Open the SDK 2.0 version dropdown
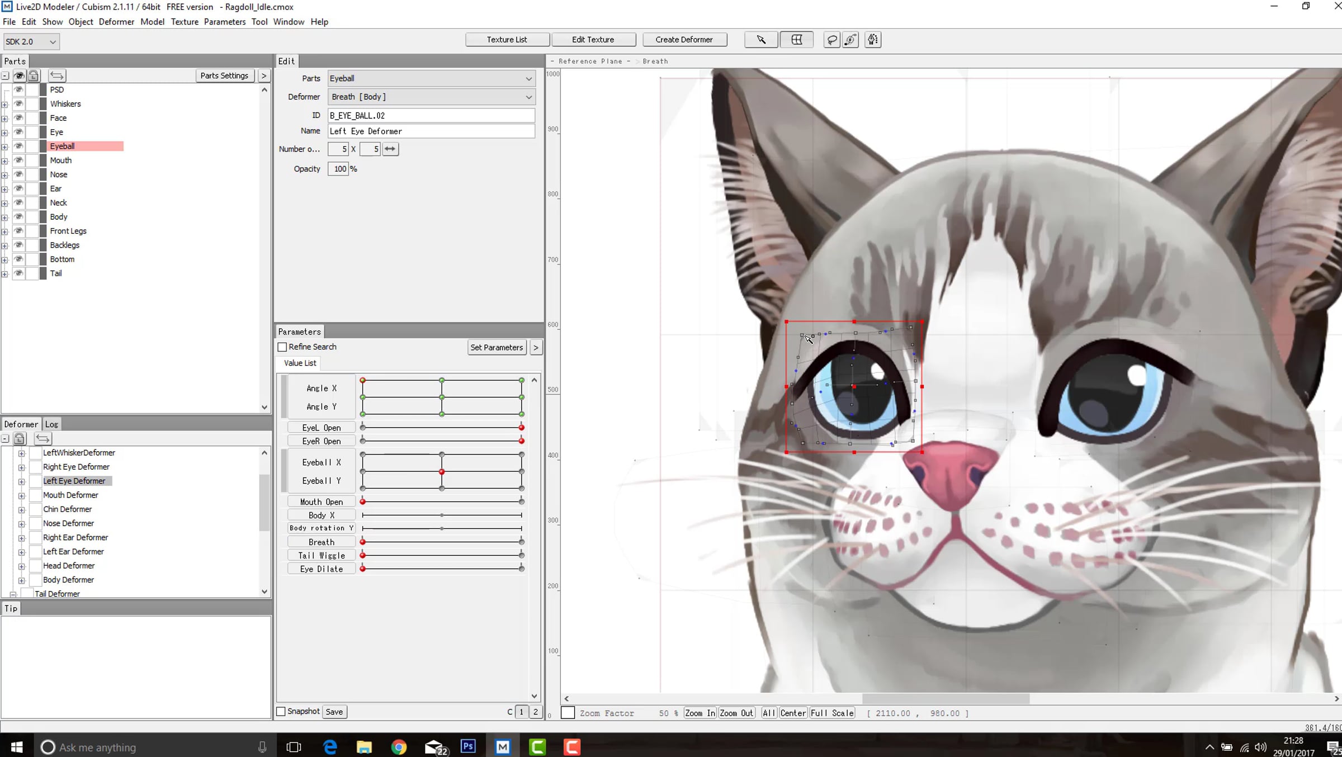Screen dimensions: 1342x757 [x=31, y=41]
